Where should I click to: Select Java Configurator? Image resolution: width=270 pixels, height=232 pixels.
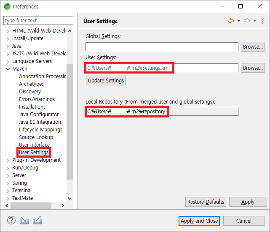pyautogui.click(x=39, y=115)
